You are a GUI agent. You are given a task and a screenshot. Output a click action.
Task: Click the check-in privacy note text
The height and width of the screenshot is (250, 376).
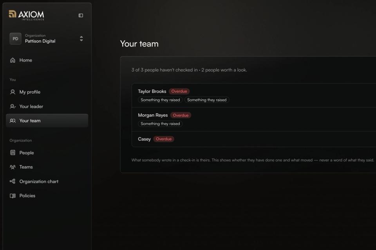pos(253,160)
